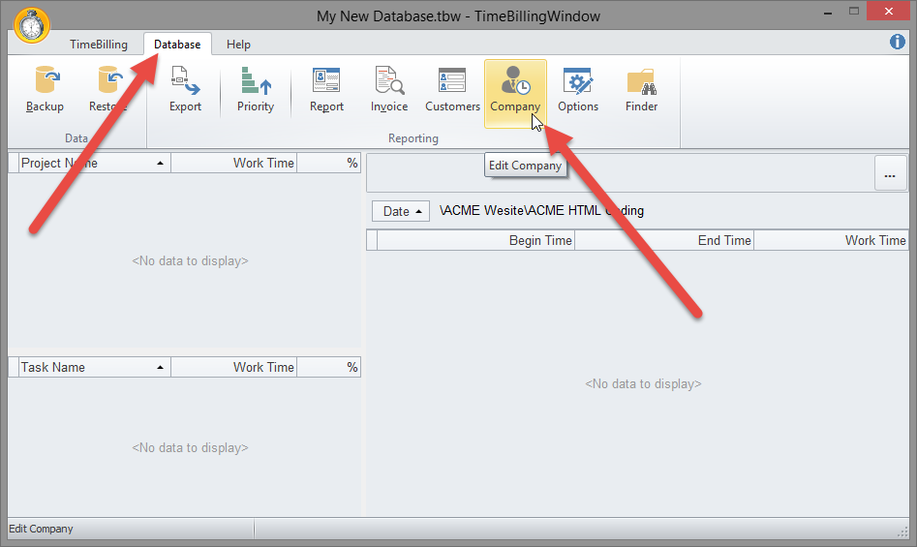
Task: Open the Priority settings icon
Action: pos(256,89)
